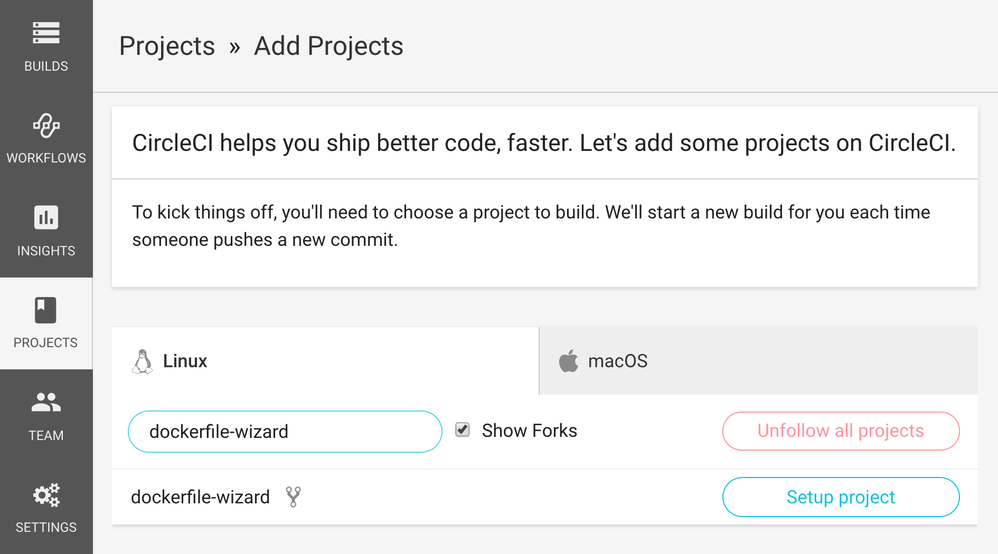Viewport: 998px width, 554px height.
Task: Click the fork icon beside dockerfile-wizard
Action: click(x=293, y=497)
